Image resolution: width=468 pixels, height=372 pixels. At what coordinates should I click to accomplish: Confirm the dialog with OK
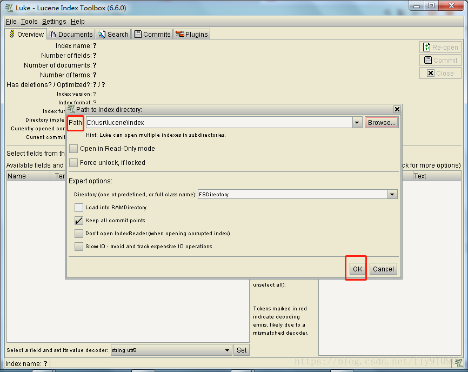(x=357, y=269)
